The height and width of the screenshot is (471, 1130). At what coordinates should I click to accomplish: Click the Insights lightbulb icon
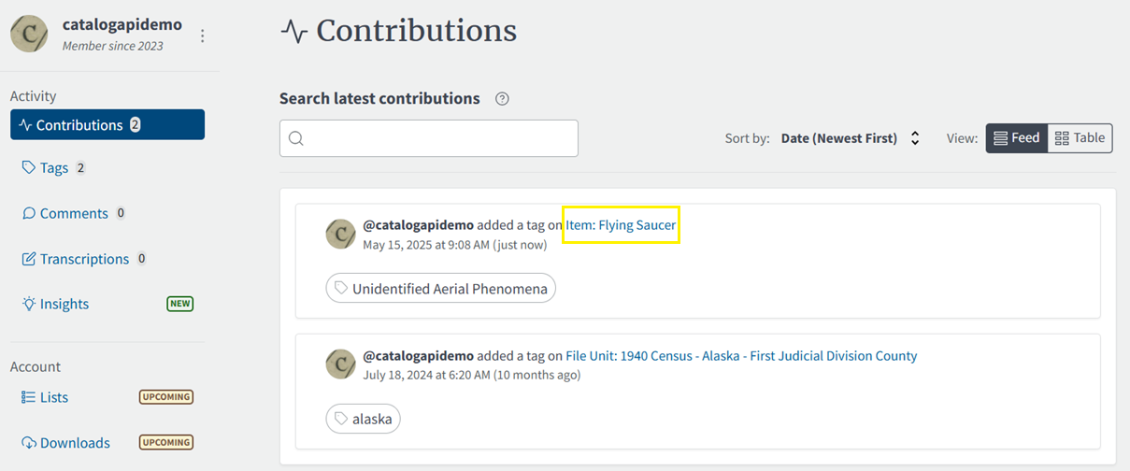(x=29, y=304)
